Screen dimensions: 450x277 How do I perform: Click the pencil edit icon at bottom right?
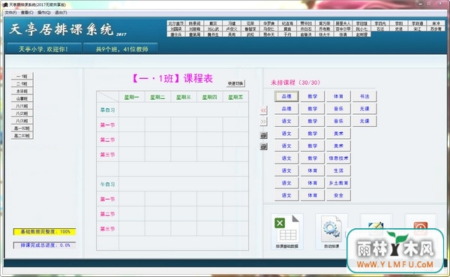(x=376, y=224)
